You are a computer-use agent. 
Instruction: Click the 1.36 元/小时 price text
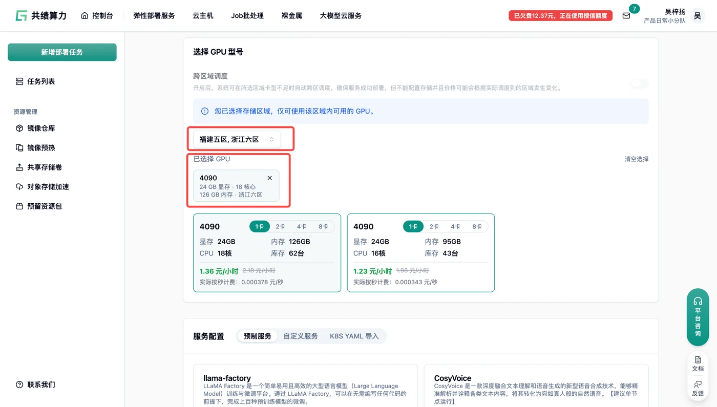(x=219, y=271)
